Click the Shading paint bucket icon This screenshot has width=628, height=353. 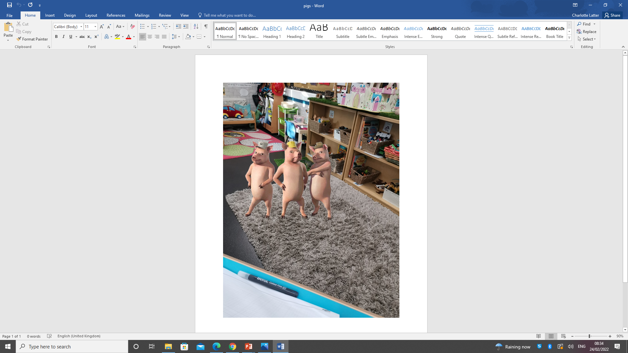tap(188, 37)
